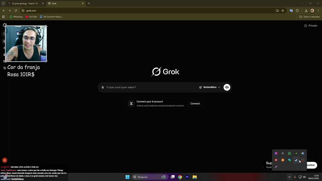This screenshot has width=322, height=181.
Task: Open the G profile avatar in sidebar
Action: (5, 160)
